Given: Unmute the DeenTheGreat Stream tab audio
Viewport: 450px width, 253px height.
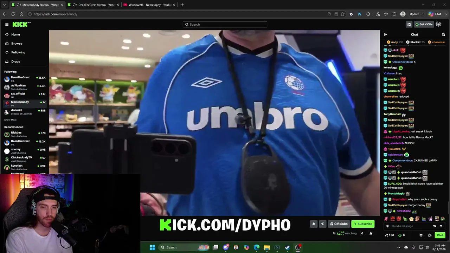Looking at the screenshot, I should [x=75, y=5].
